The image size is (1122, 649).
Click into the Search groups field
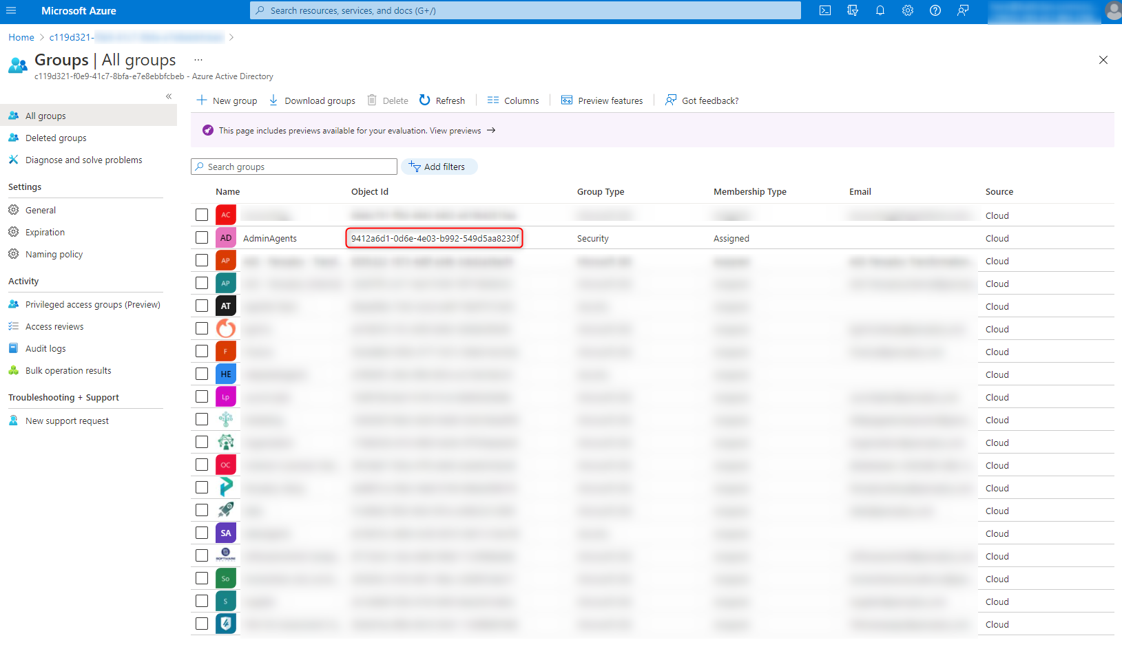294,167
